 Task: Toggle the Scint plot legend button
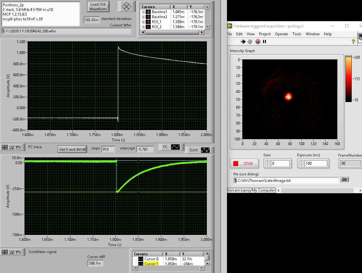(x=205, y=150)
